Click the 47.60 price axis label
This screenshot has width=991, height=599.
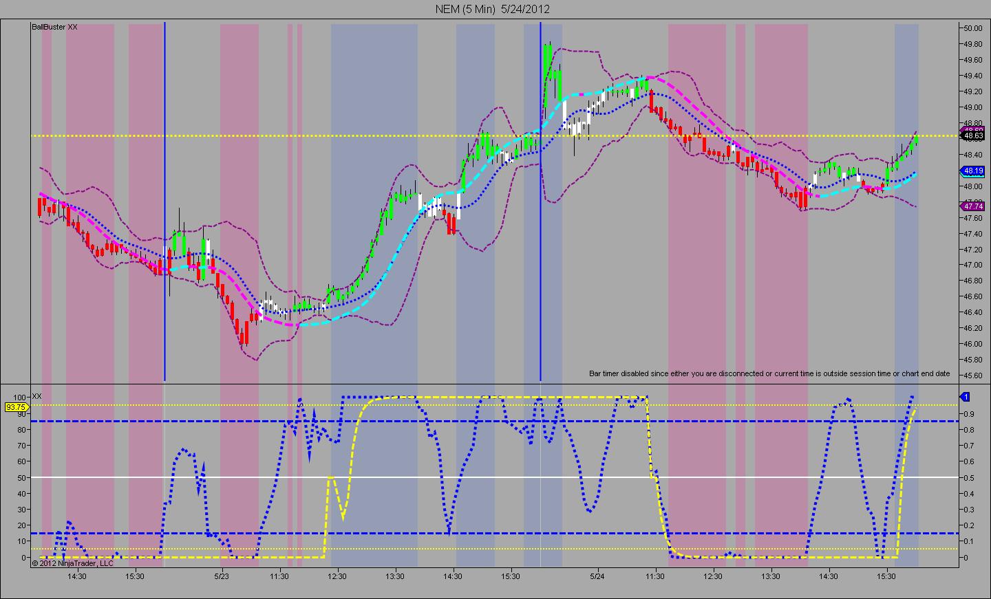pos(973,218)
